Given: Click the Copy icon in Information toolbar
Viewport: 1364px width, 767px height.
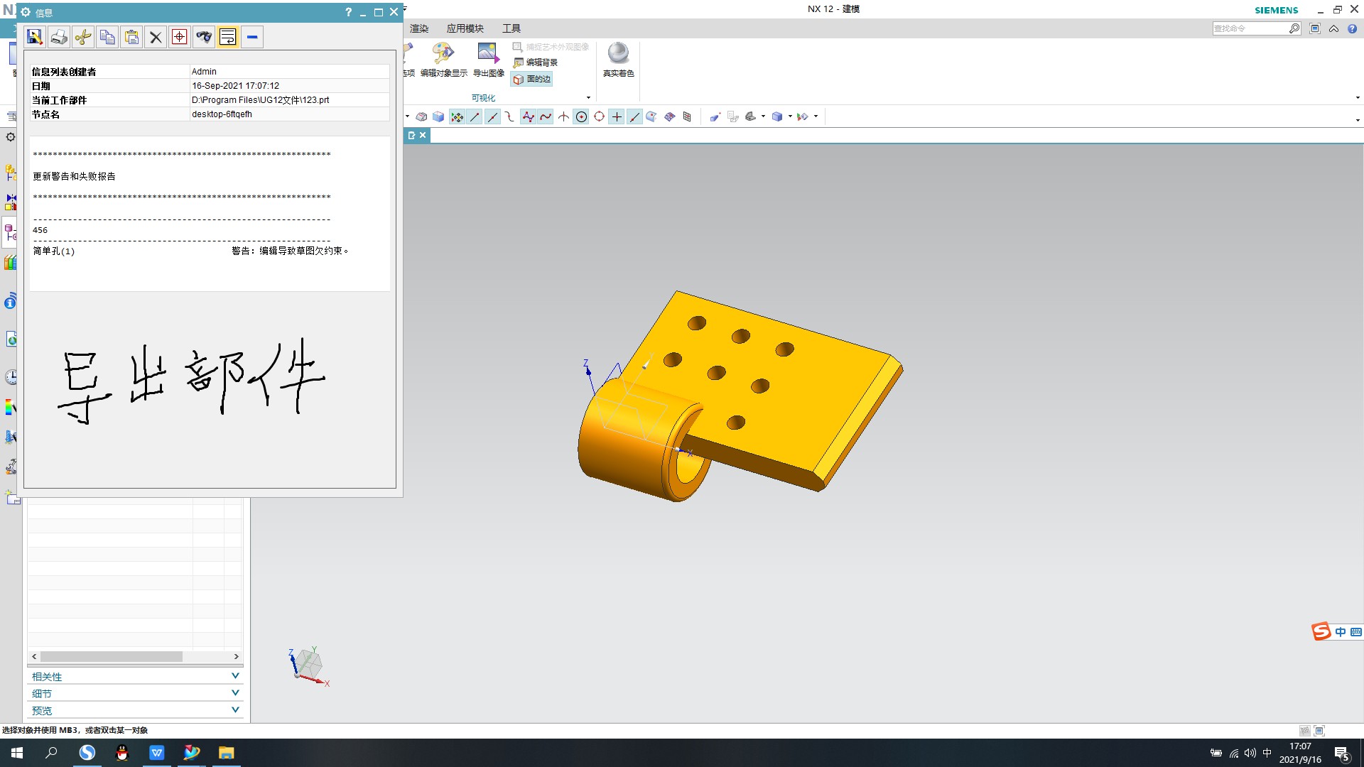Looking at the screenshot, I should [107, 37].
